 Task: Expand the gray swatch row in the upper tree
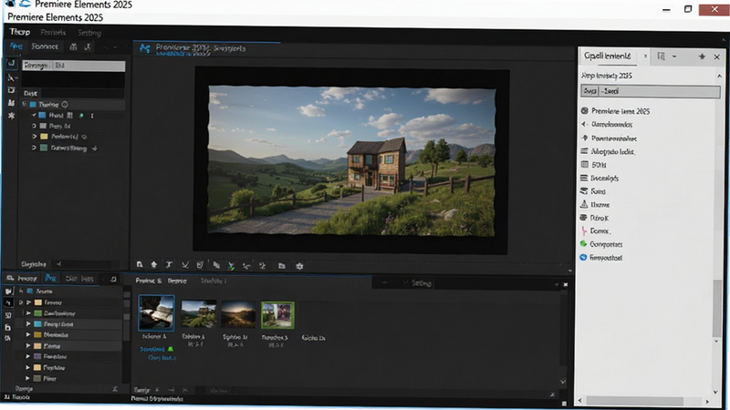(x=34, y=126)
